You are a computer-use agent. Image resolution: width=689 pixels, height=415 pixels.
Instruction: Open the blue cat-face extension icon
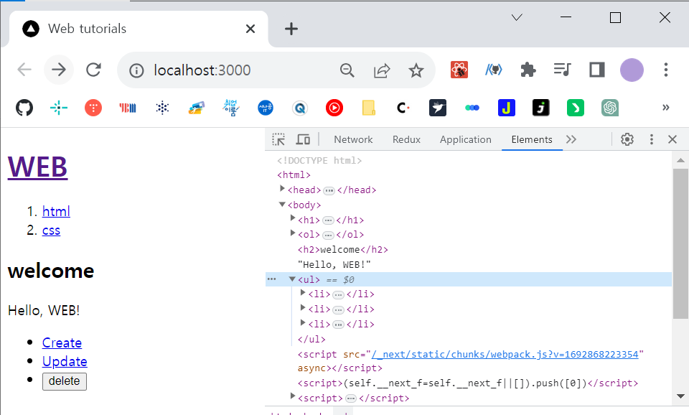[494, 70]
